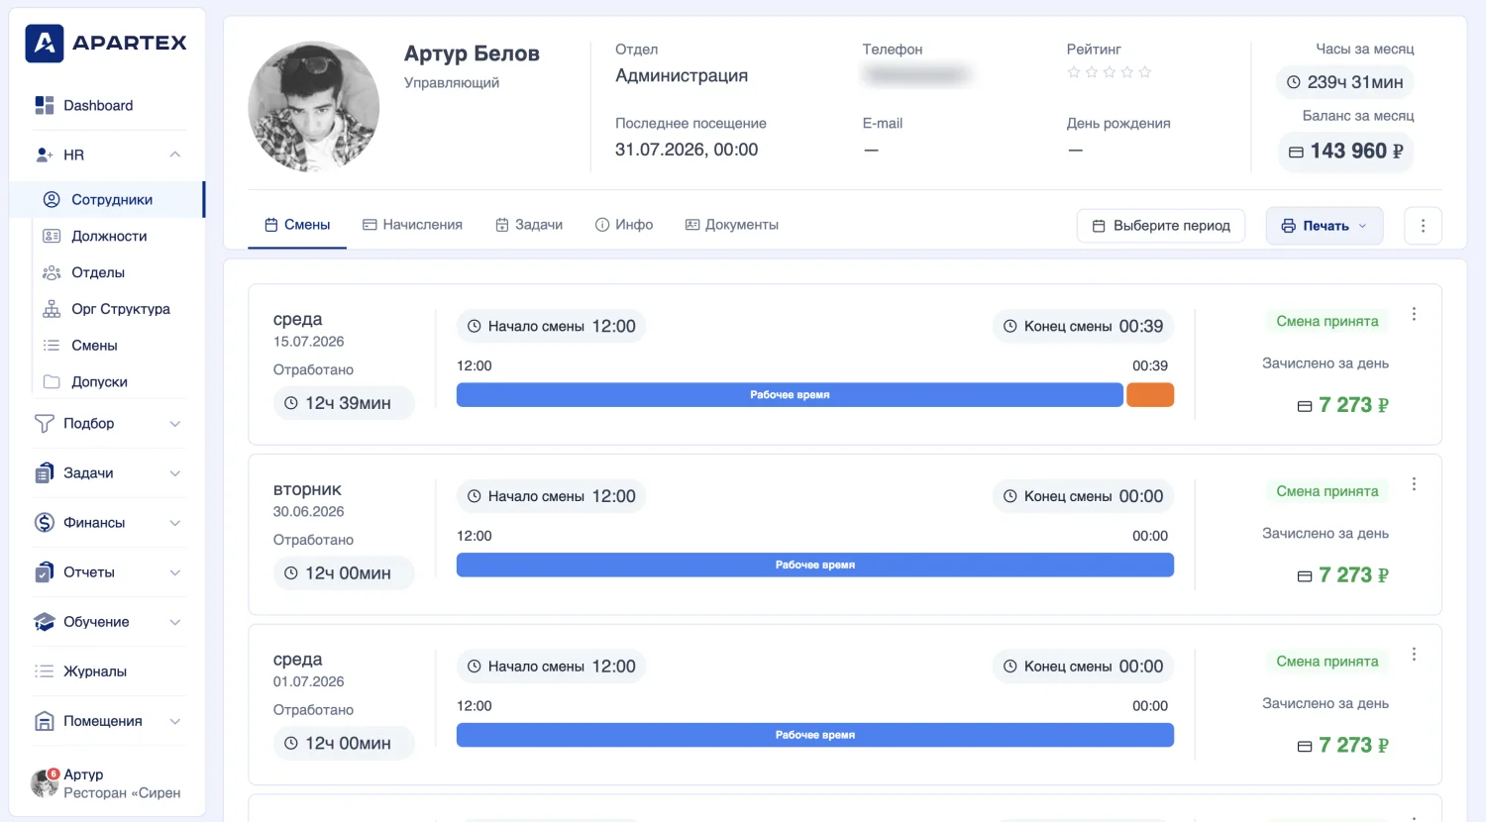Click the printer icon on Печать button
This screenshot has width=1486, height=822.
1288,226
